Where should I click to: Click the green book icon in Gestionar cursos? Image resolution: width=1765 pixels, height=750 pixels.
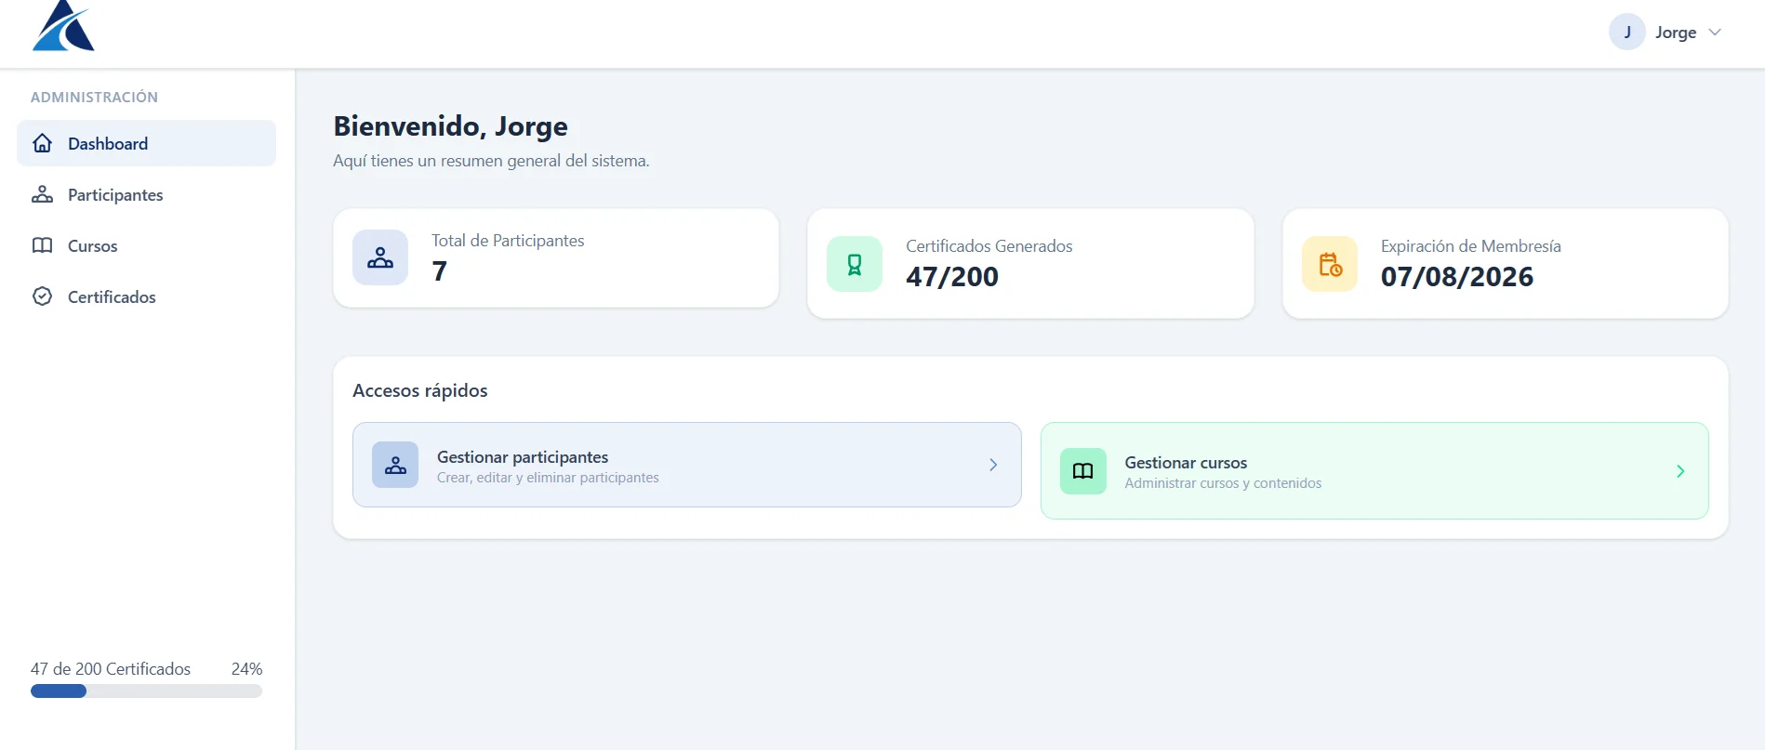pos(1083,471)
